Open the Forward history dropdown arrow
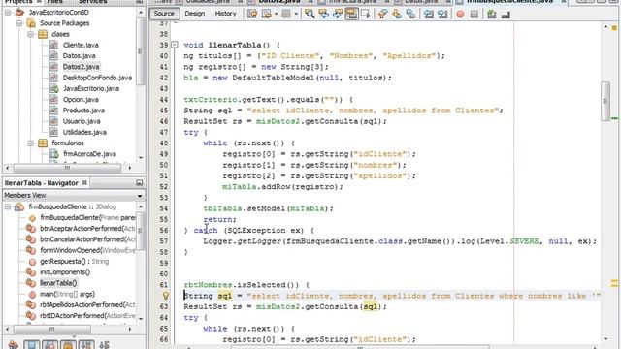This screenshot has height=349, width=621. tap(296, 15)
